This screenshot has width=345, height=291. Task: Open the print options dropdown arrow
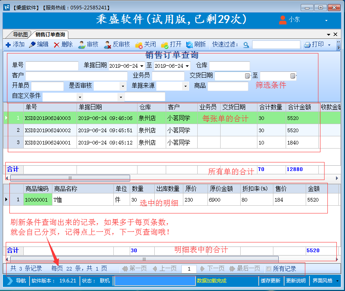[x=329, y=45]
